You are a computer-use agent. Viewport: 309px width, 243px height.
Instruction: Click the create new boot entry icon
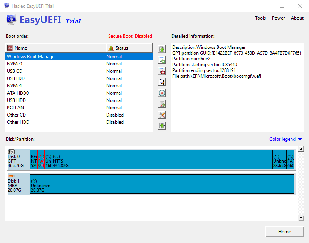162,60
